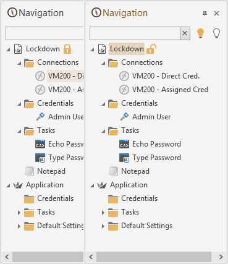Pin the right Navigation panel

click(x=205, y=14)
